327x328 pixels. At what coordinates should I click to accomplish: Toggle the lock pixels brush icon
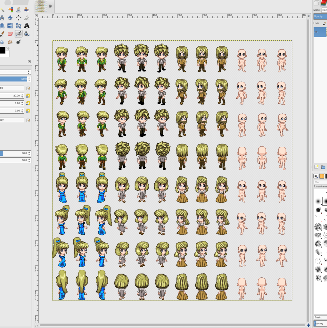pos(324,23)
